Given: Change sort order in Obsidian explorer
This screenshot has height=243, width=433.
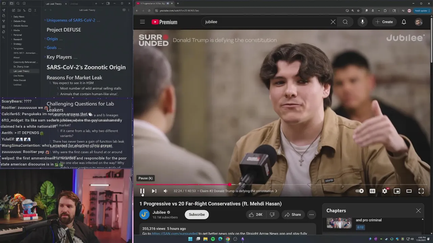Looking at the screenshot, I should point(24,10).
